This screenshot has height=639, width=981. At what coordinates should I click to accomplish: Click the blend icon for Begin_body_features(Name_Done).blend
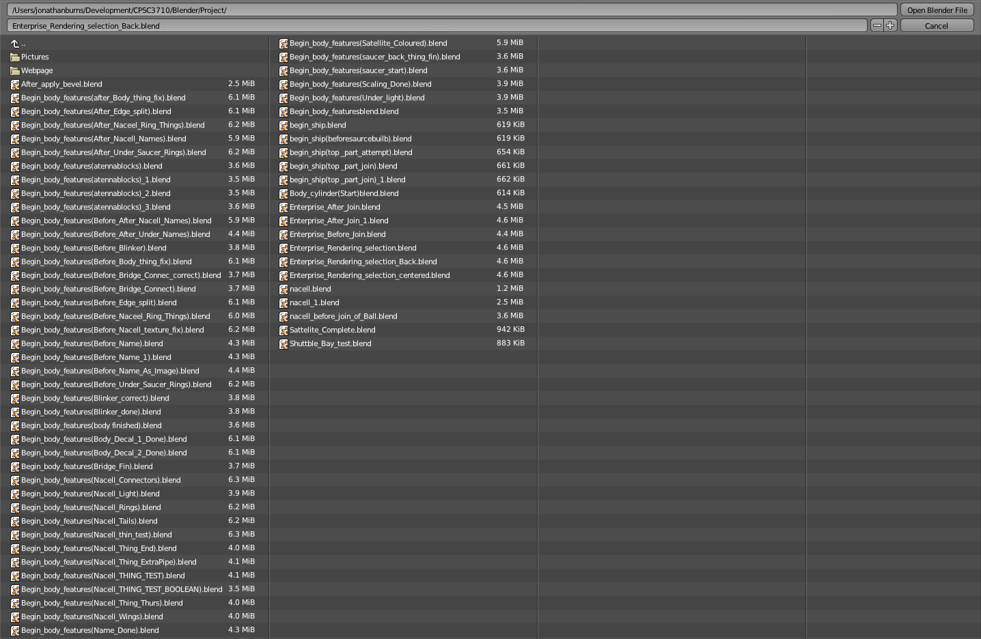coord(14,630)
